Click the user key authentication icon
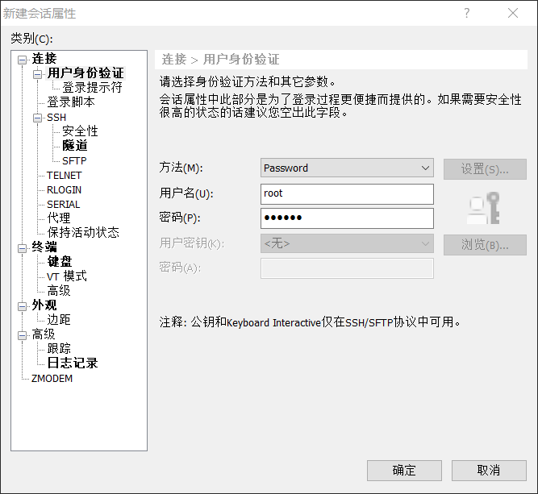Viewport: 538px width, 494px height. click(484, 208)
